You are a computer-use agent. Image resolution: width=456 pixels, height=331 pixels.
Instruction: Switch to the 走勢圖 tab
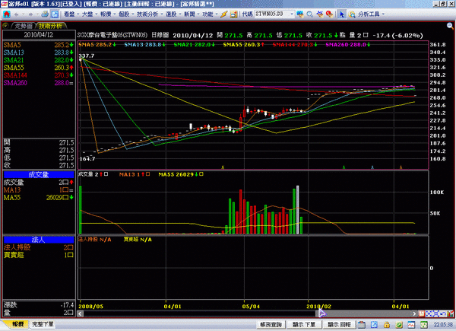pos(24,26)
